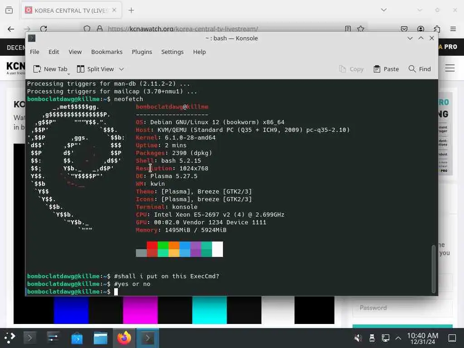Click the network tray icon
Viewport: 464px width, 348px height.
[385, 338]
